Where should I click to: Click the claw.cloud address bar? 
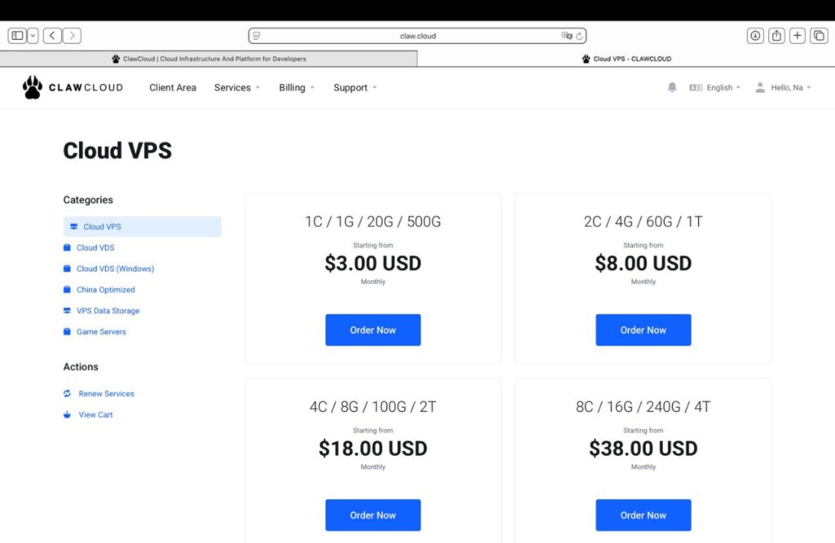[417, 36]
